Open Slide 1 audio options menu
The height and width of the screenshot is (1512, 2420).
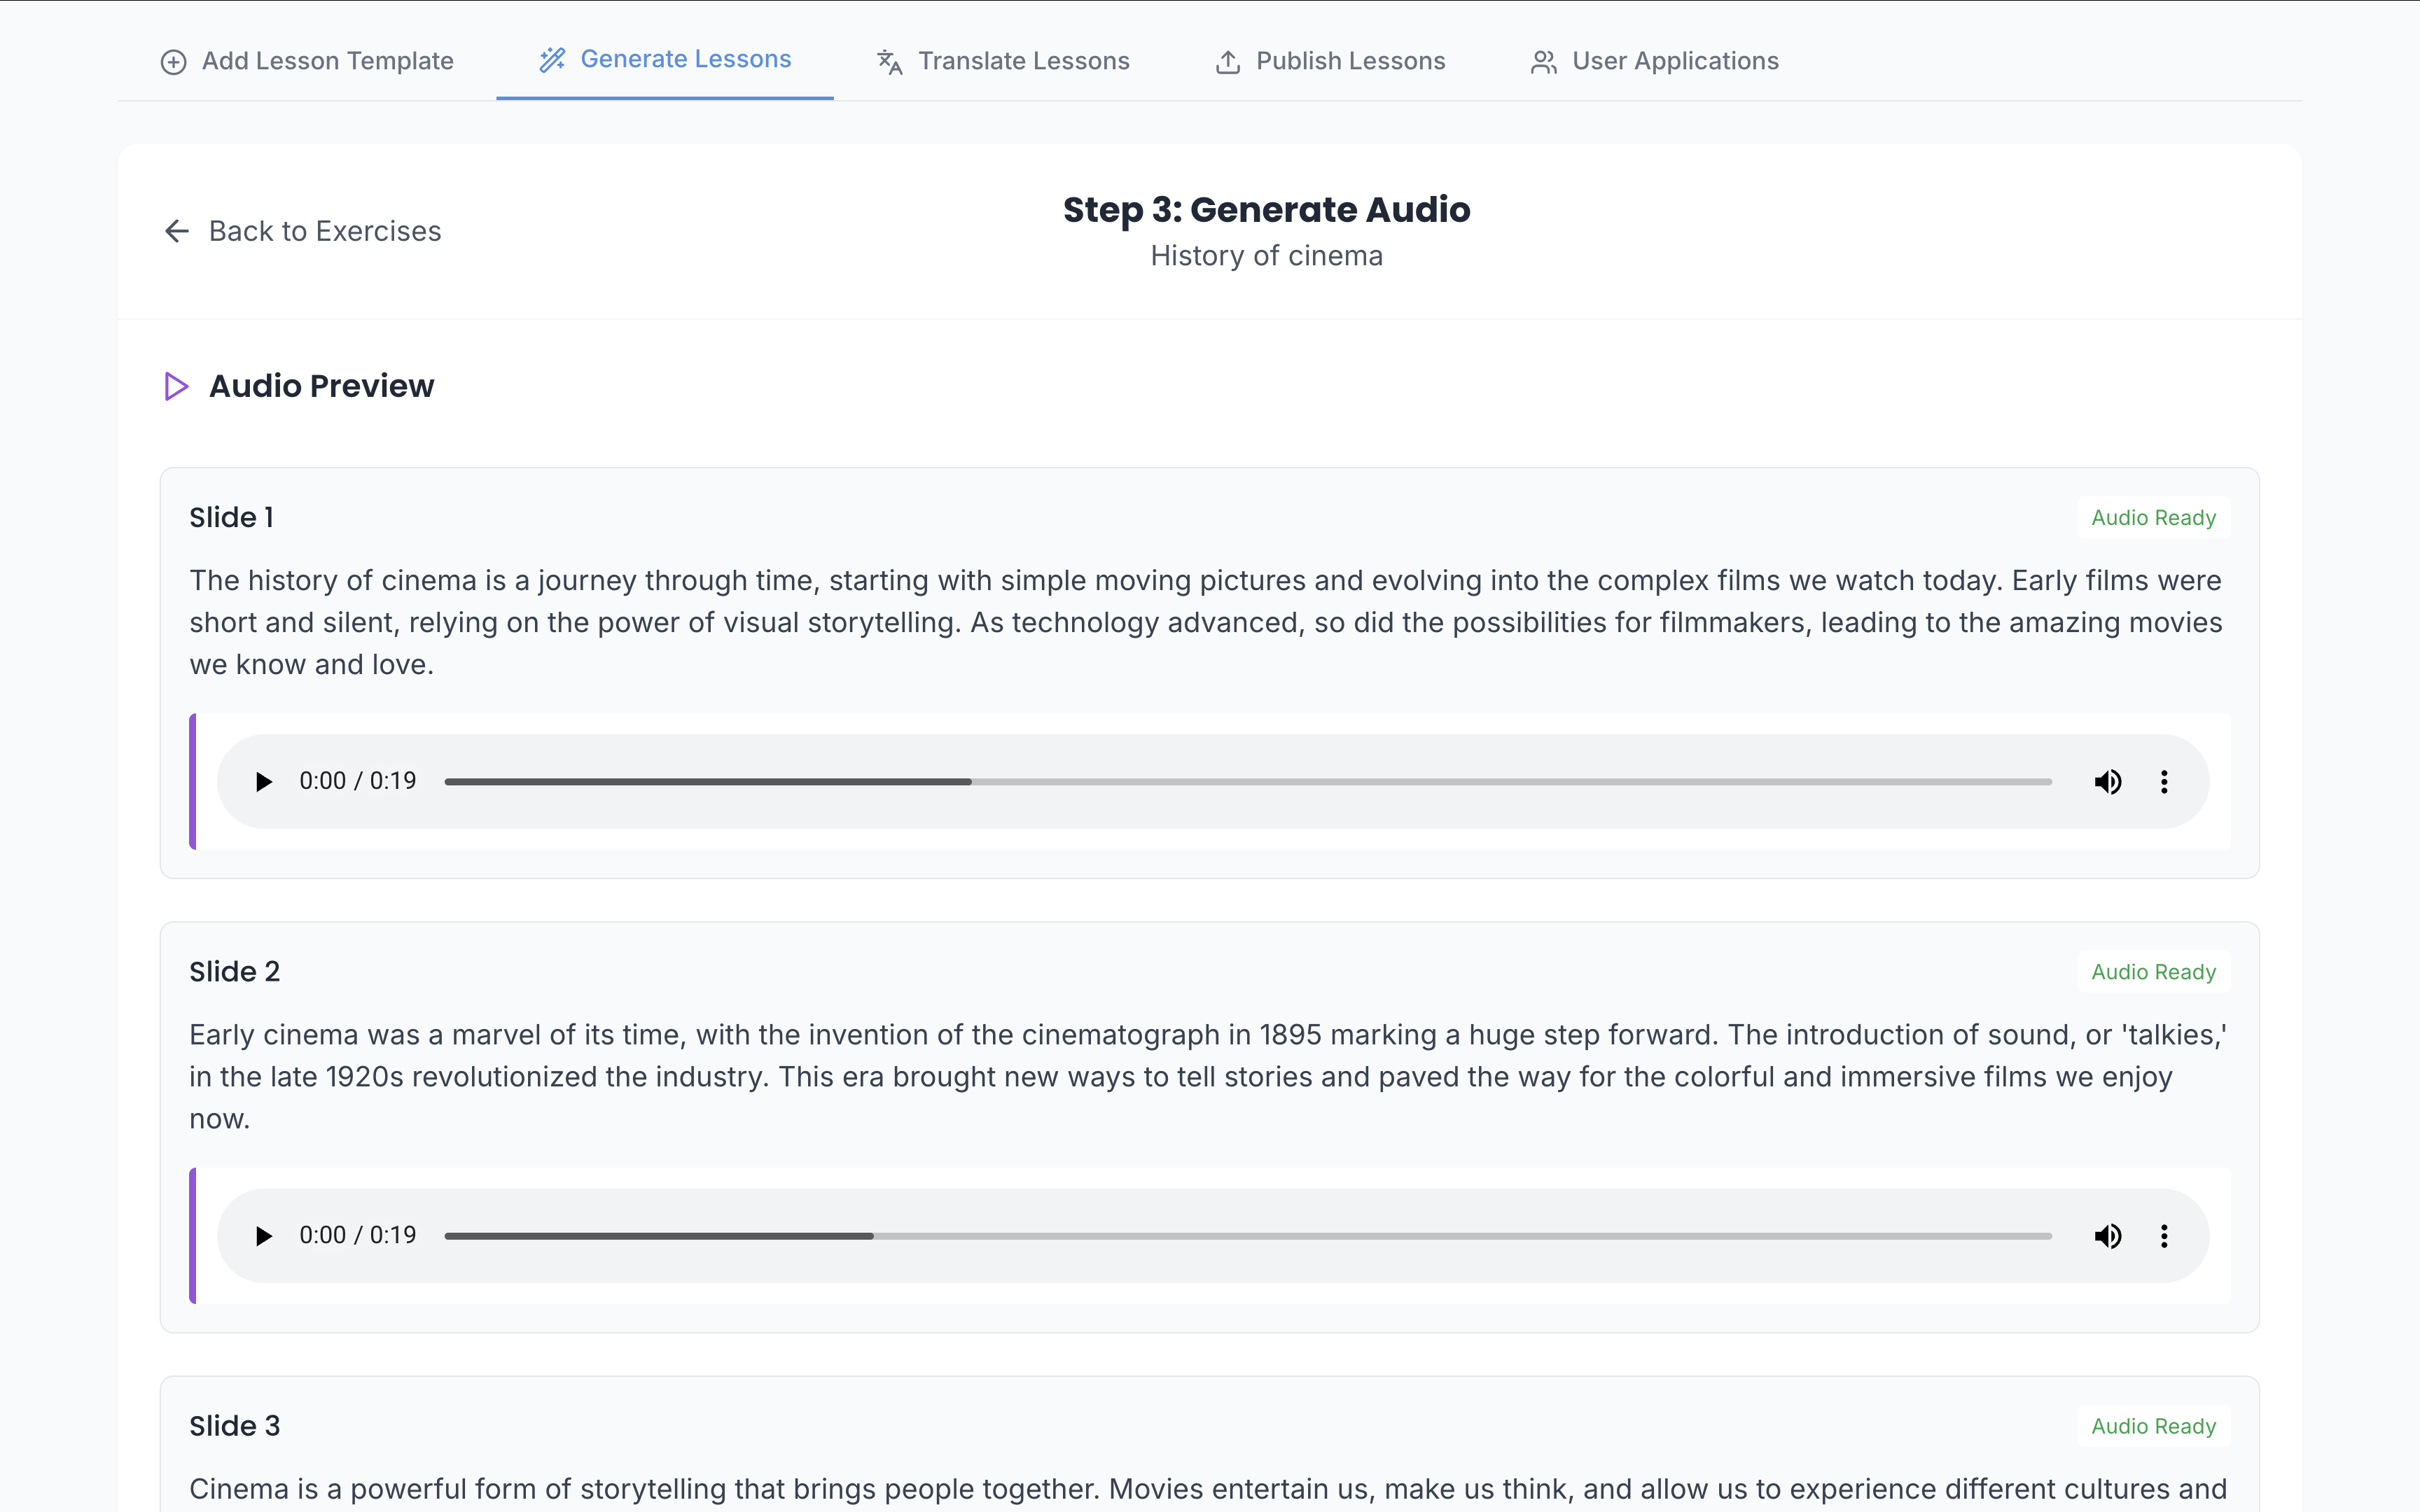coord(2164,781)
